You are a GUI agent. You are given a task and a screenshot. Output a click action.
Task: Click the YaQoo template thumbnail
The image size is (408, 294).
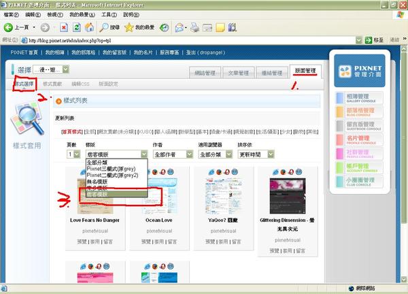(x=223, y=196)
